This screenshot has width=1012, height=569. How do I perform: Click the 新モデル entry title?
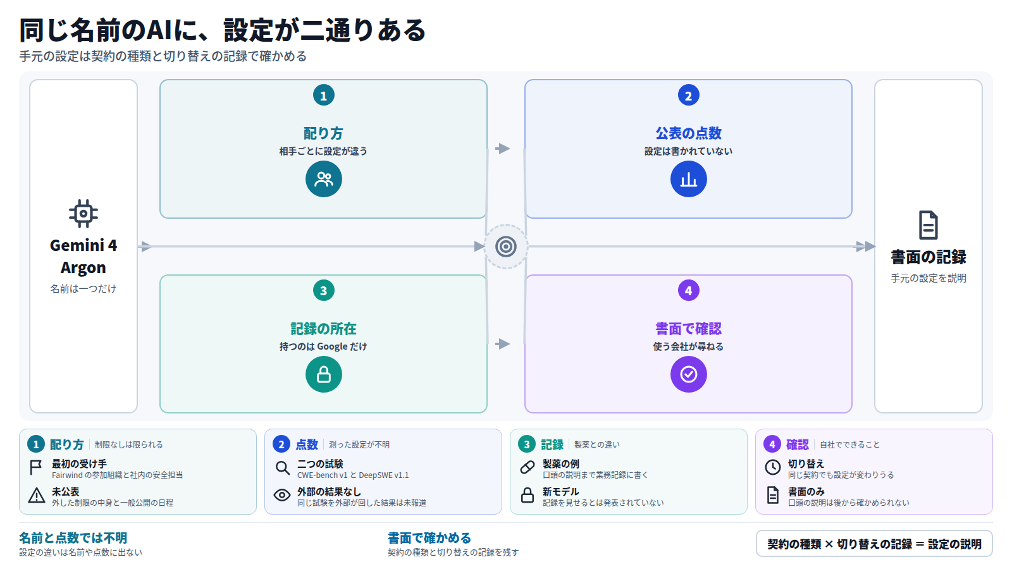[x=561, y=491]
